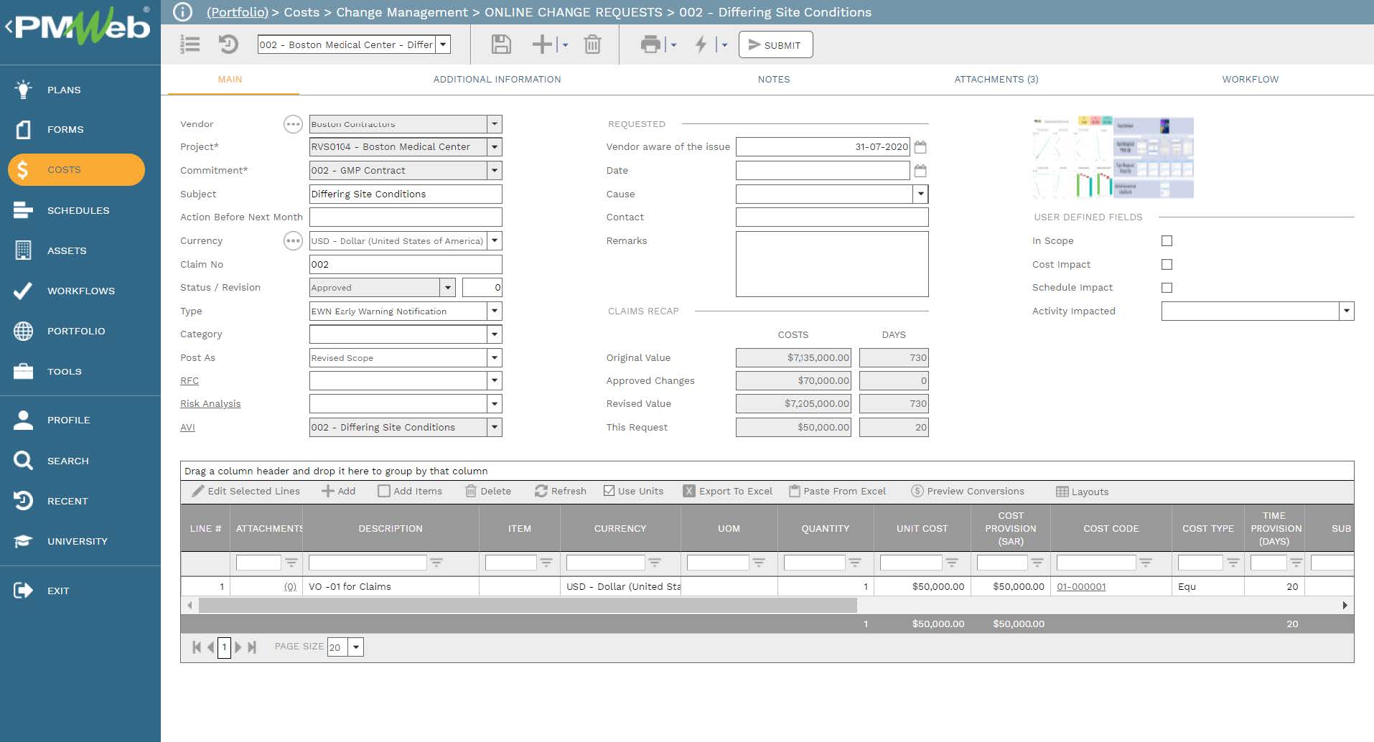Open Activity Impacted dropdown
This screenshot has height=742, width=1374.
(x=1346, y=311)
